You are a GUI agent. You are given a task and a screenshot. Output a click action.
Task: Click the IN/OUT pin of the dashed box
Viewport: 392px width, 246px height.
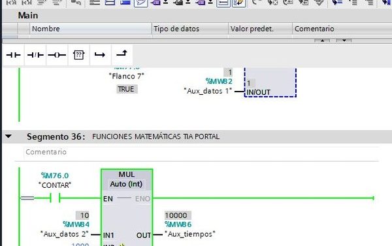258,92
